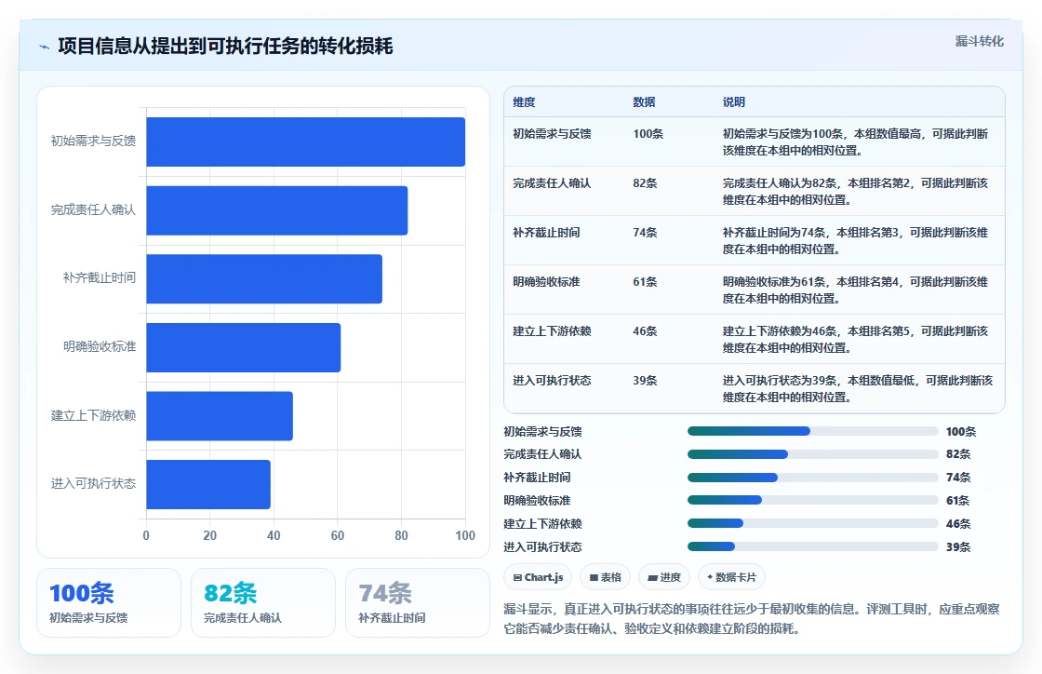Click the 100条 progress bar for 初始需求与反馈

pos(813,431)
